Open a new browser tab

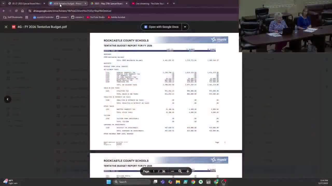pyautogui.click(x=174, y=4)
